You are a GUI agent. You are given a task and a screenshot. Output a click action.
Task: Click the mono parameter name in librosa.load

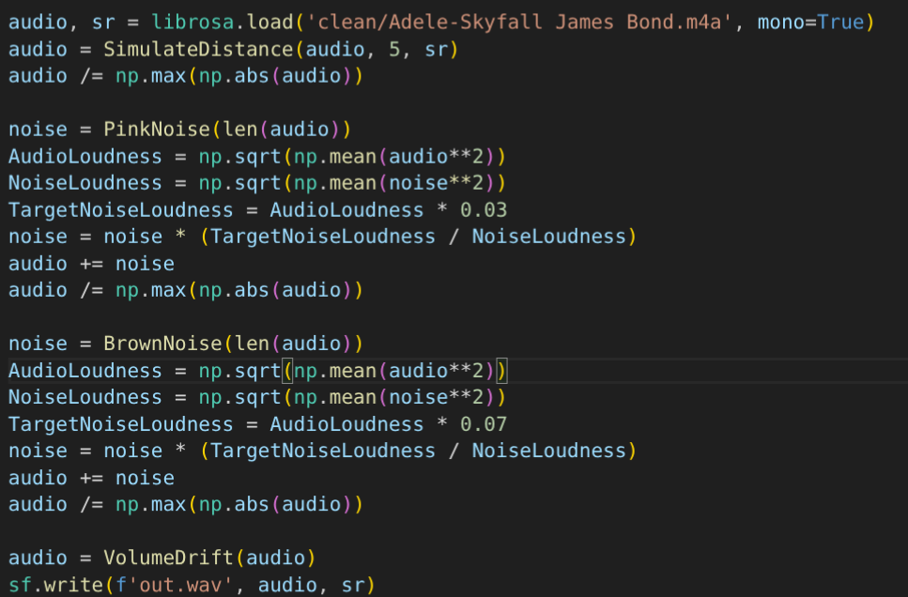coord(775,22)
